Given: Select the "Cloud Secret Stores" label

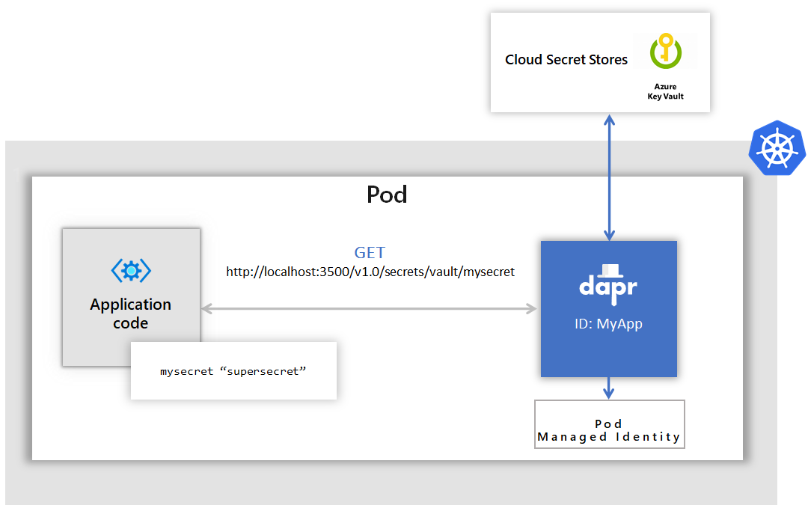Looking at the screenshot, I should 566,60.
